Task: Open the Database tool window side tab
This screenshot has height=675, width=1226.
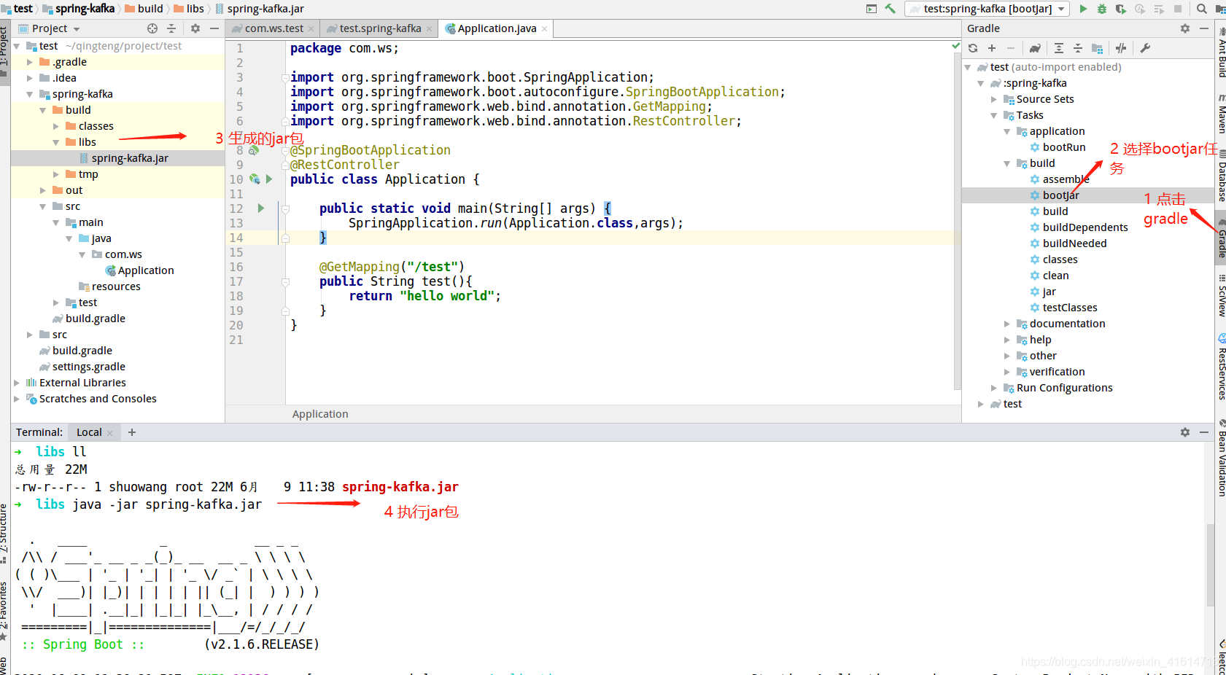Action: [1221, 176]
